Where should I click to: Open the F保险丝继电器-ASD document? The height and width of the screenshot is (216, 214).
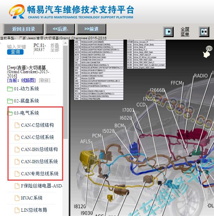coord(42,186)
